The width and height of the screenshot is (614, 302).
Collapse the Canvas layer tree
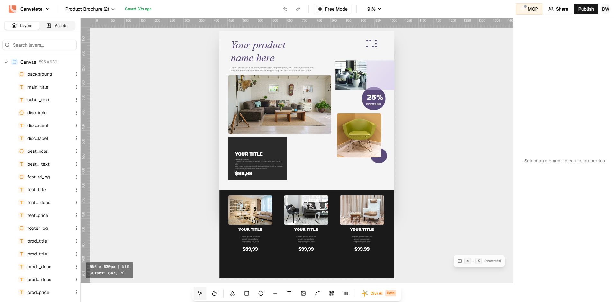[x=6, y=62]
